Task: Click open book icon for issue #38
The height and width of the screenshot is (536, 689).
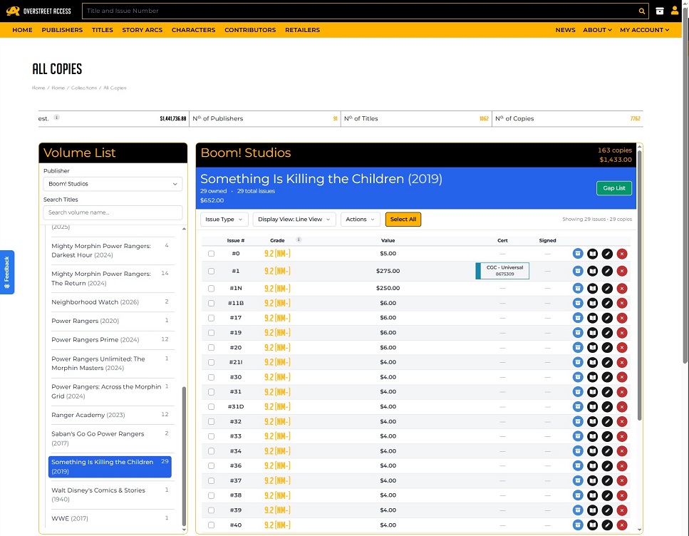Action: pos(592,495)
